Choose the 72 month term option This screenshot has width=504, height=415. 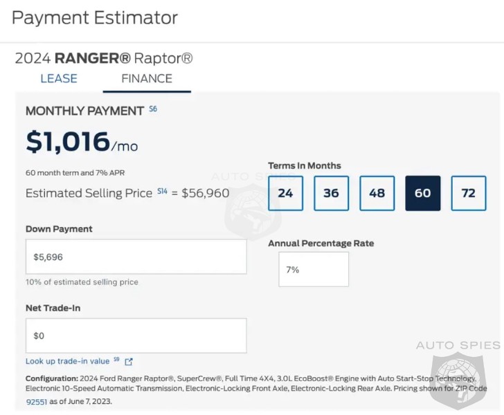pos(468,193)
